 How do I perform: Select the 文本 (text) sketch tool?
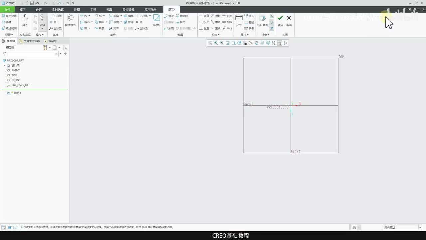pos(114,28)
